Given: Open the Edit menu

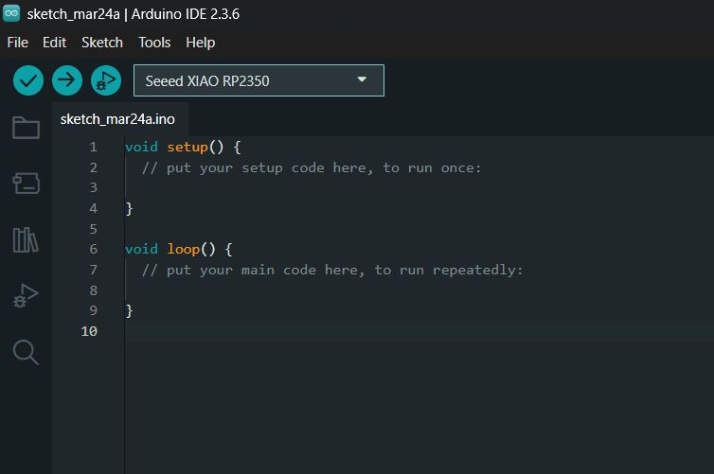Looking at the screenshot, I should [x=54, y=43].
